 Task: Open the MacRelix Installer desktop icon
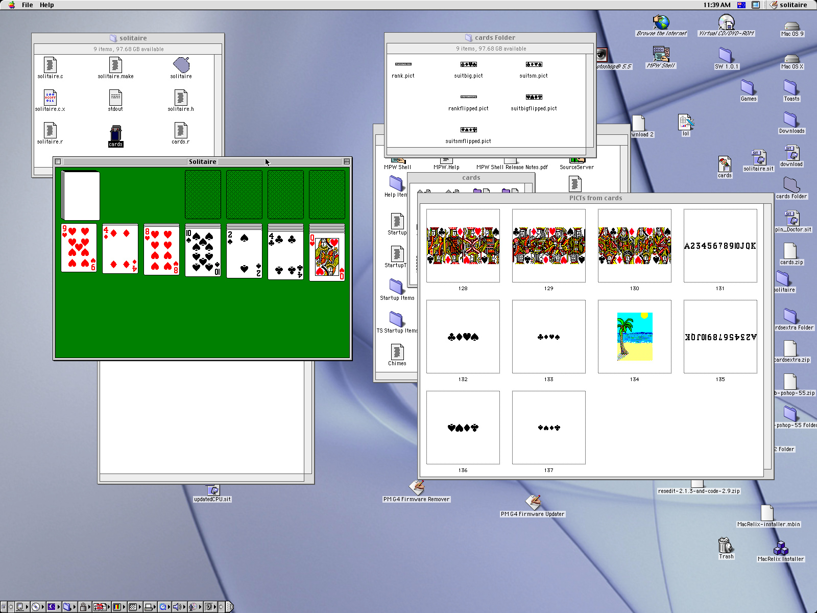coord(780,549)
